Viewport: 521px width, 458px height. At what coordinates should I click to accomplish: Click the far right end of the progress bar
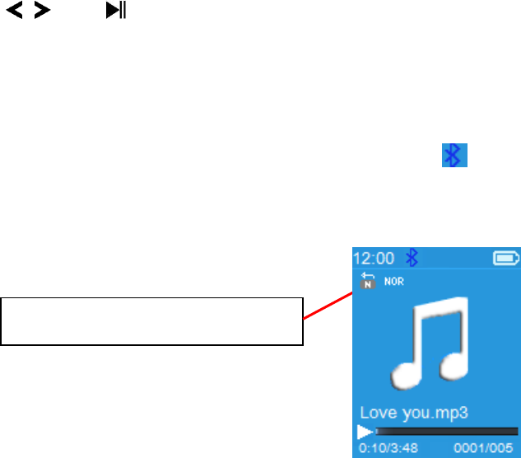coord(516,432)
